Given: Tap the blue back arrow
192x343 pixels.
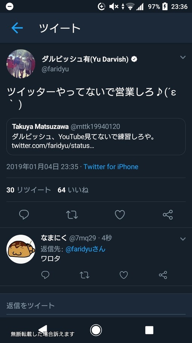Looking at the screenshot, I should (x=17, y=28).
